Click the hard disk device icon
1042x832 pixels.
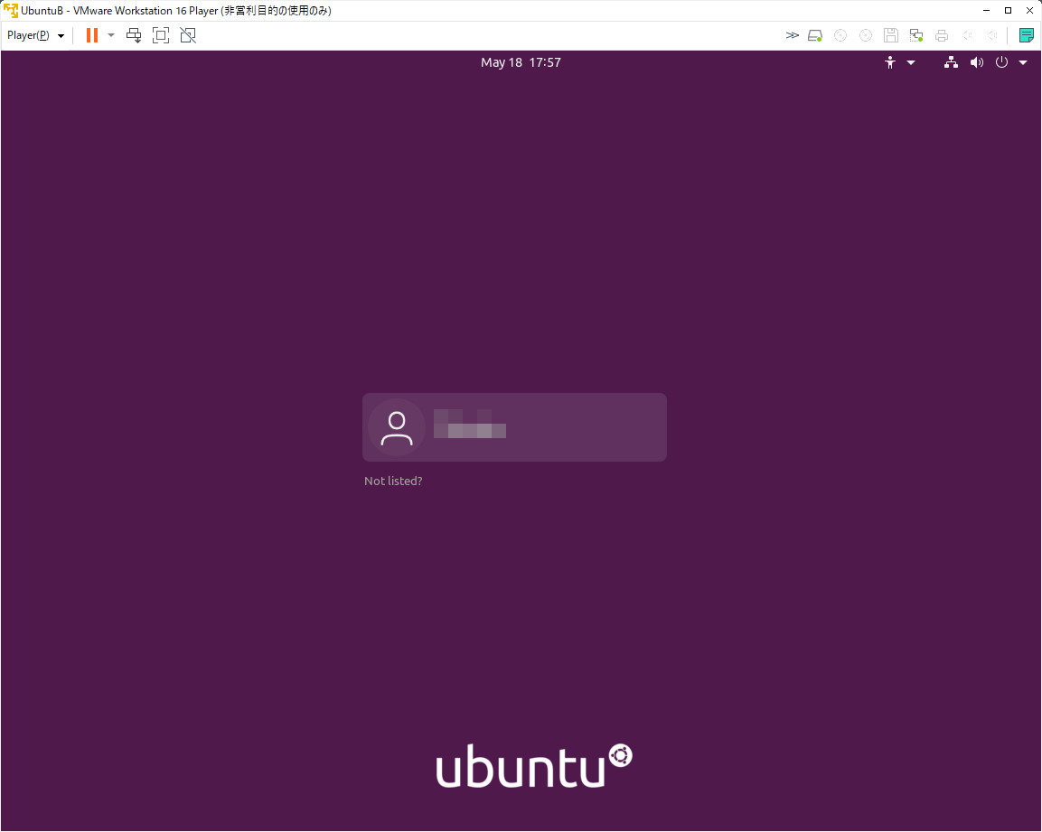click(x=815, y=35)
